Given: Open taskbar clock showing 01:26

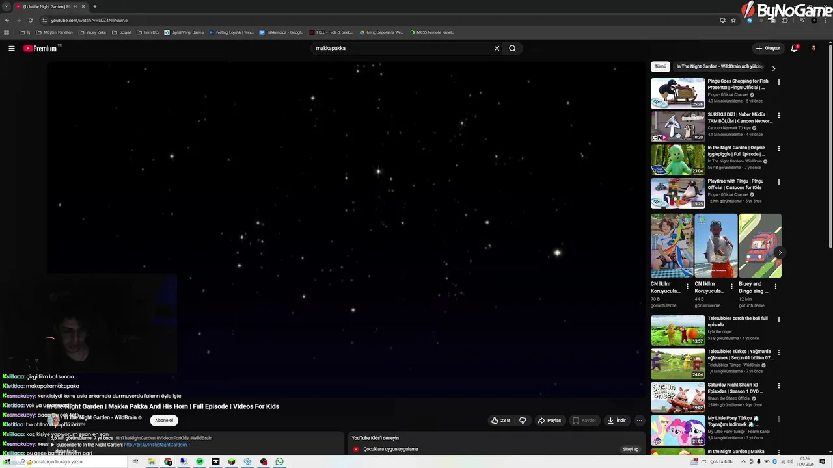Looking at the screenshot, I should point(805,461).
